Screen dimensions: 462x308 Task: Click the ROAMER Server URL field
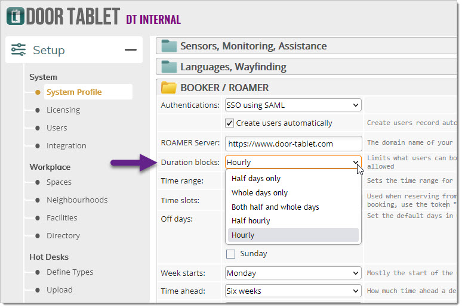point(293,144)
